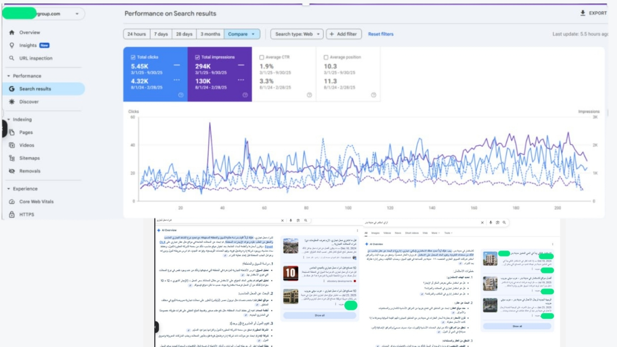The height and width of the screenshot is (347, 617).
Task: Click the Removals icon in sidebar
Action: [x=12, y=171]
